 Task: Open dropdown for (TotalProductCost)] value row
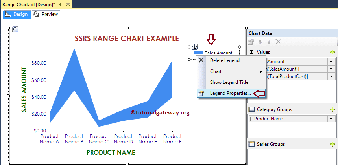click(331, 76)
